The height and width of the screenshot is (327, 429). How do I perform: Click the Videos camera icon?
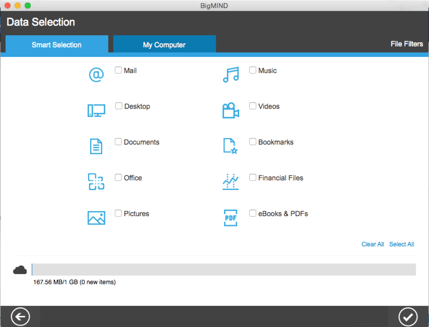coord(231,111)
